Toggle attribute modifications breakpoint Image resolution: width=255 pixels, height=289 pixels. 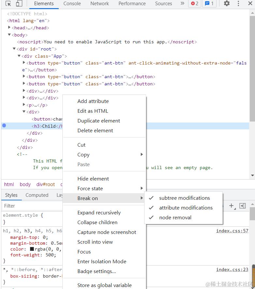[x=184, y=208]
